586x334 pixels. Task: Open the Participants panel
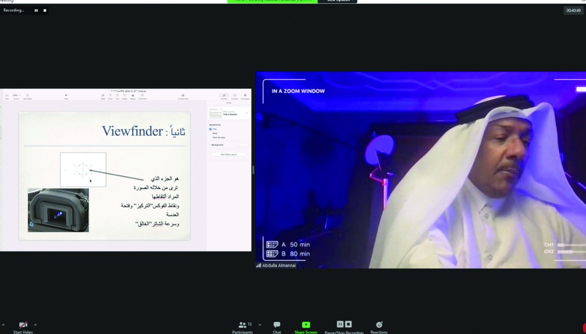tap(242, 325)
